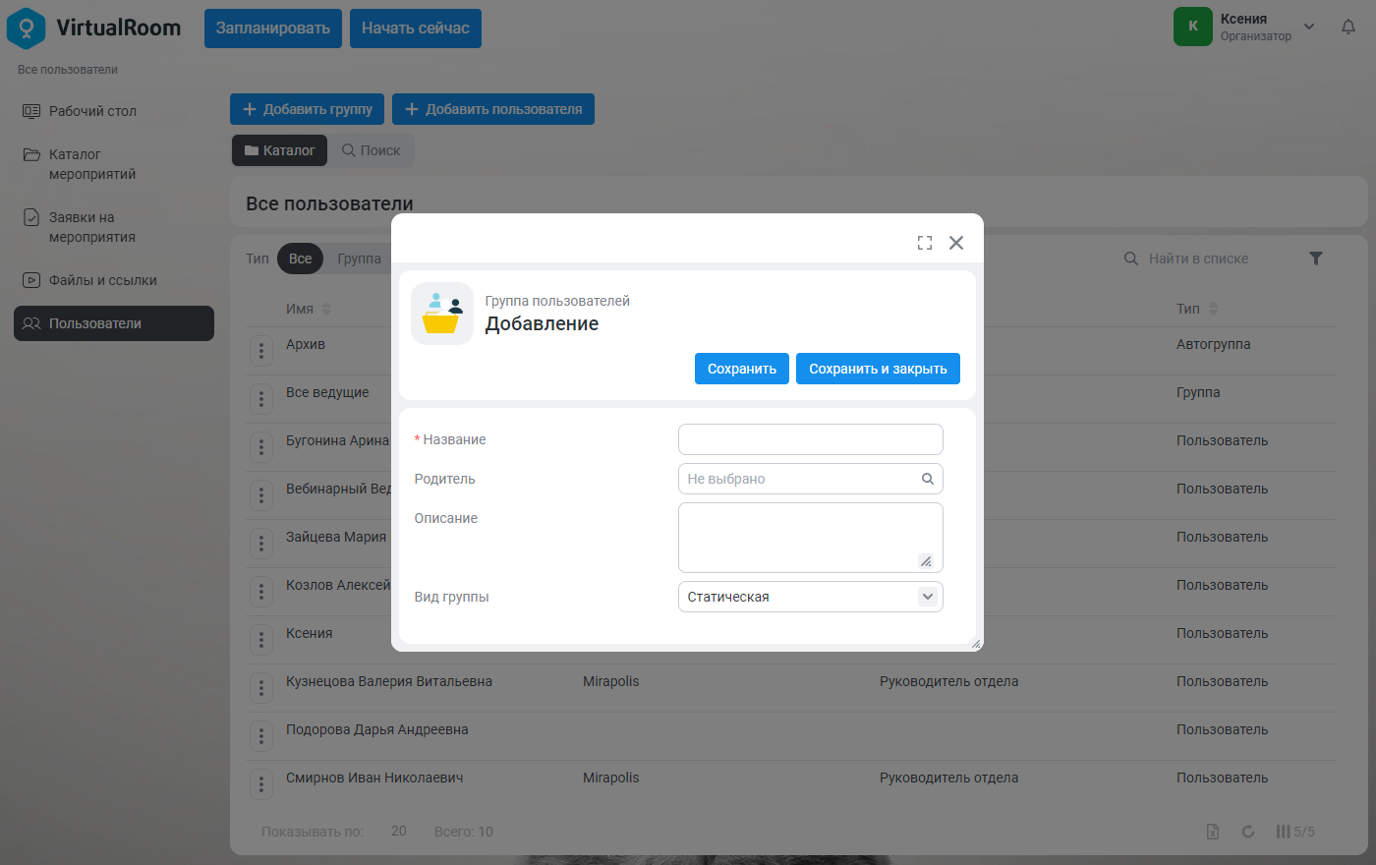Change the rows-per-page value 20
The width and height of the screenshot is (1376, 865).
tap(398, 831)
